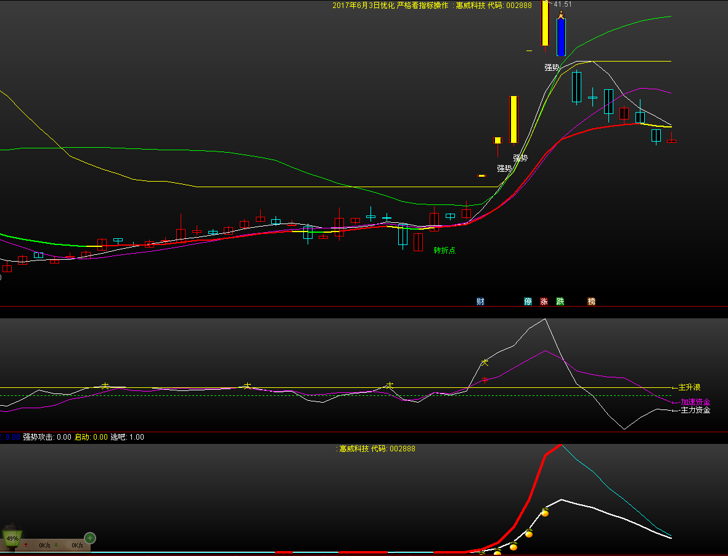Click the teal 停 marker icon
Image resolution: width=728 pixels, height=556 pixels.
528,302
